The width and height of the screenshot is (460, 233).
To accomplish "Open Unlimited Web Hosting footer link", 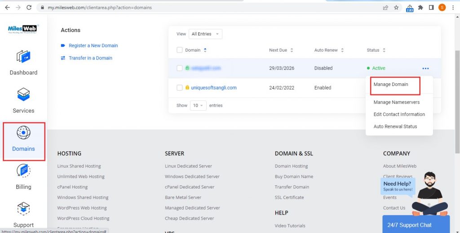I will [81, 177].
